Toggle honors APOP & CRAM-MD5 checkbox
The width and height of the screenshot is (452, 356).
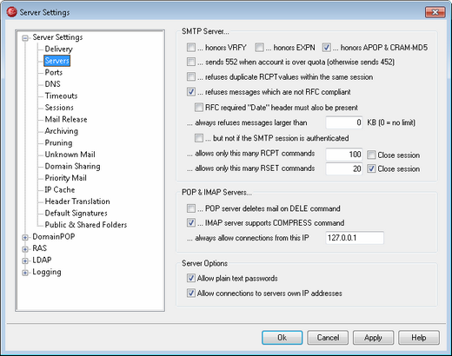tap(327, 47)
